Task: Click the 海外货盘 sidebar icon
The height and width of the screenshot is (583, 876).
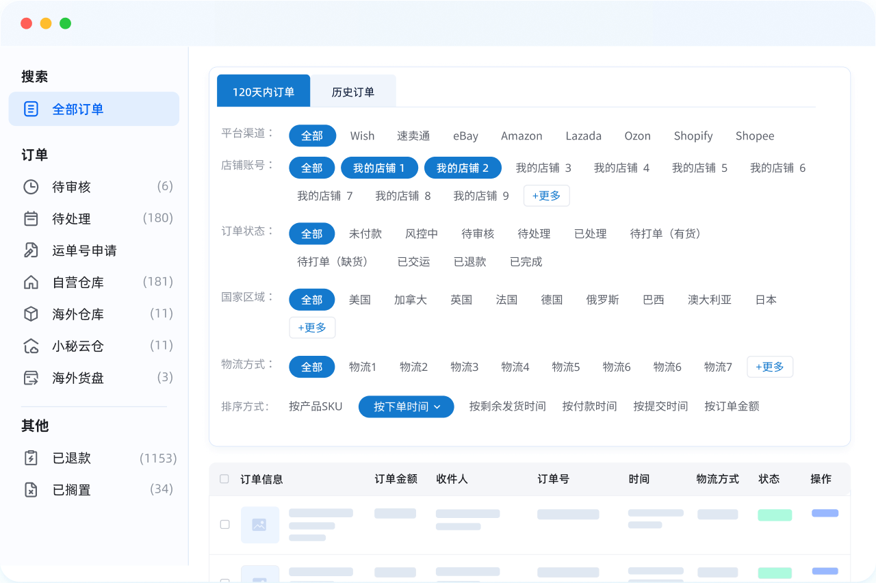Action: (31, 378)
